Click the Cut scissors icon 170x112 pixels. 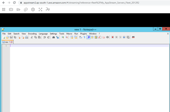click(x=32, y=37)
